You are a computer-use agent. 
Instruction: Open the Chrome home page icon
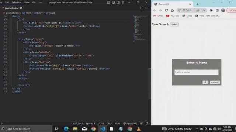click(x=172, y=10)
